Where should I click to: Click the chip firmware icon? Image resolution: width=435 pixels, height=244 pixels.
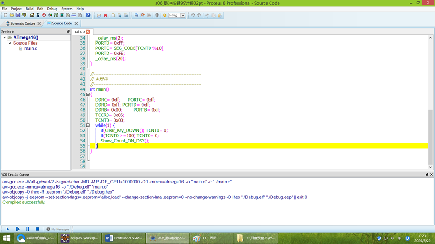pos(157,15)
